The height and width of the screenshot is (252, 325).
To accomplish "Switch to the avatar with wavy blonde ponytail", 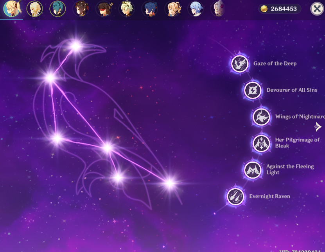I will tap(172, 9).
